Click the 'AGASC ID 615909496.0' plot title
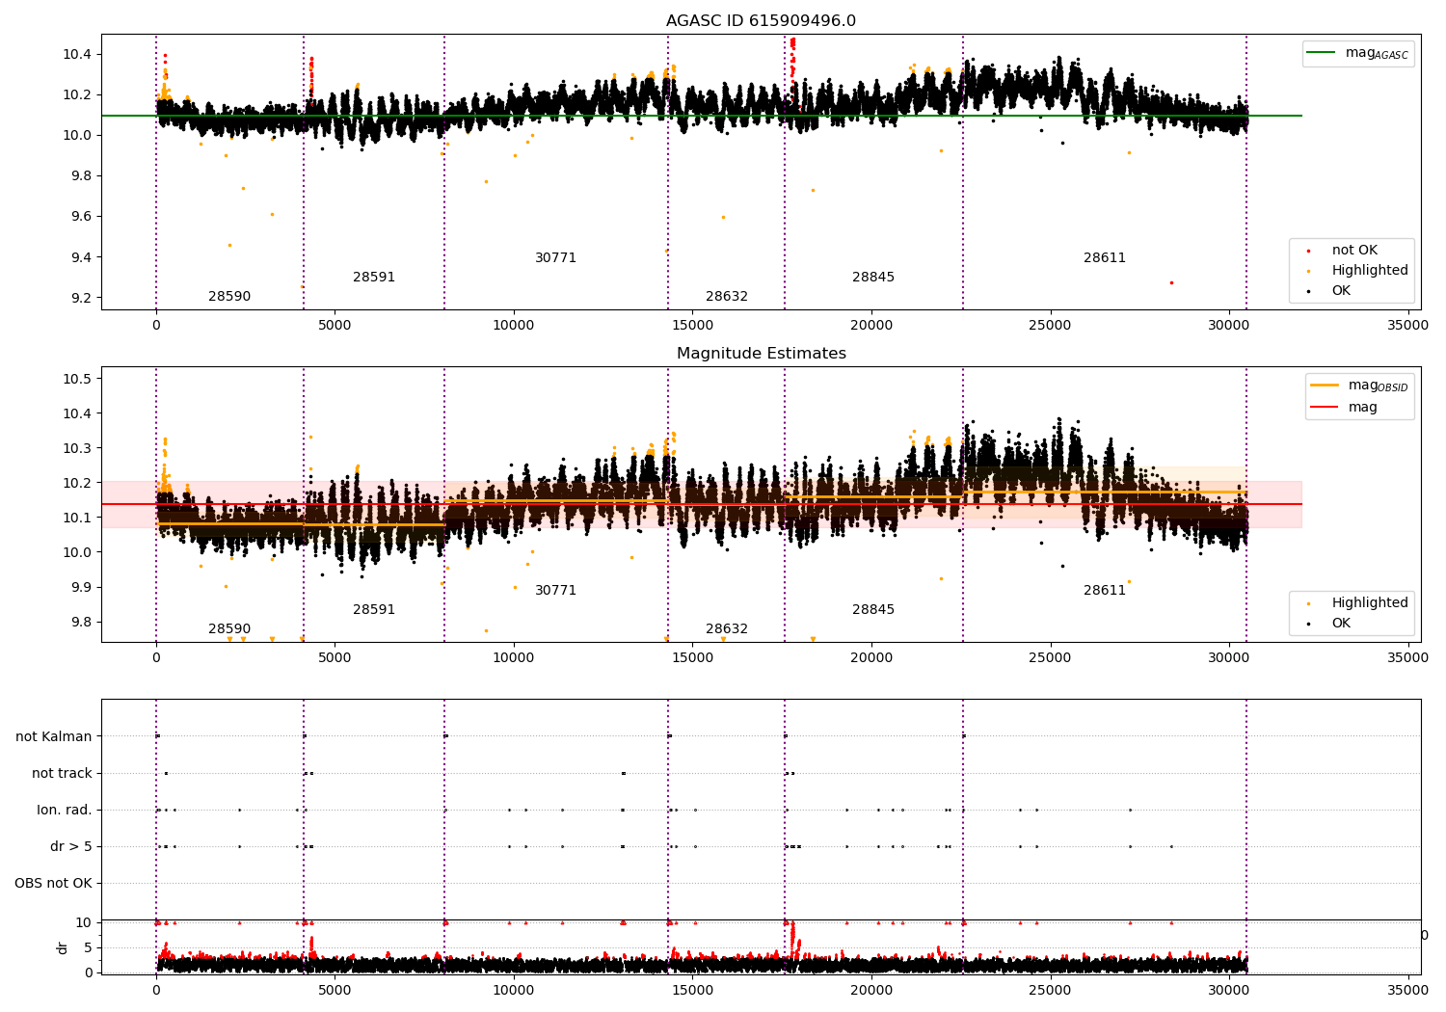This screenshot has height=1012, width=1446. point(761,21)
